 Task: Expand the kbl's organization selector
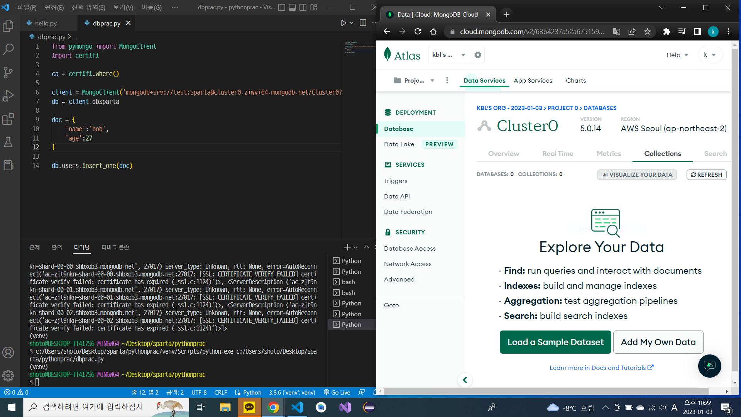point(449,55)
